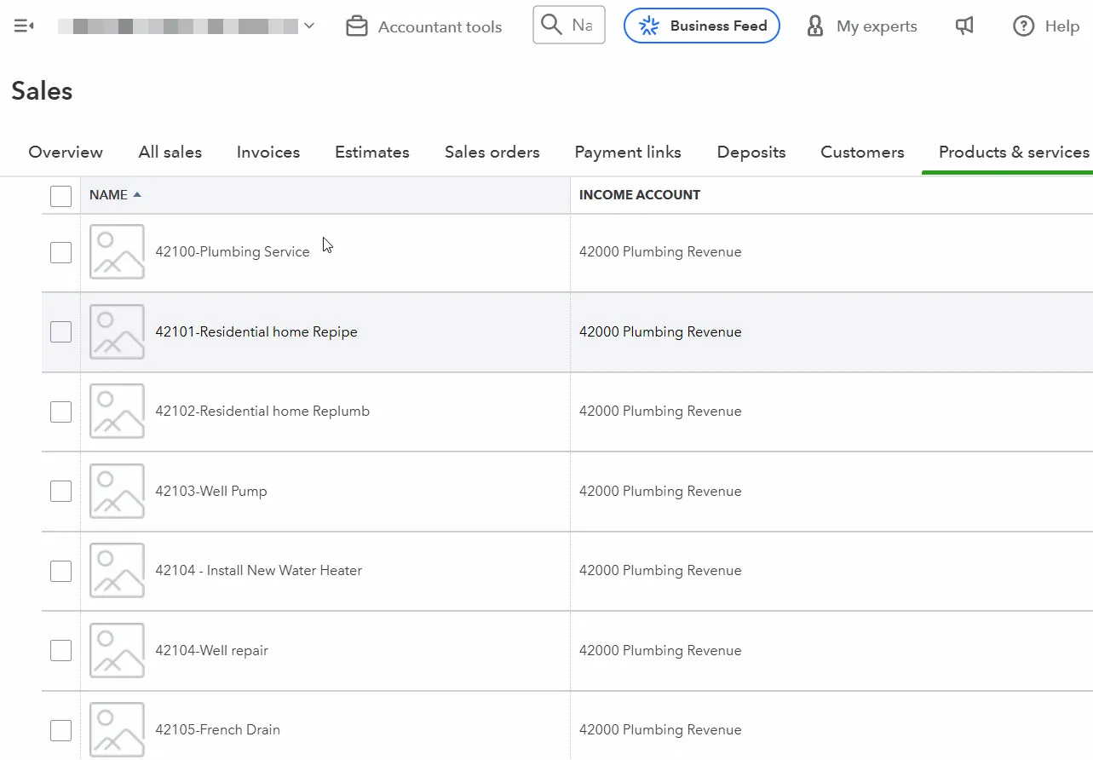
Task: Click the search magnifying glass icon
Action: [552, 25]
